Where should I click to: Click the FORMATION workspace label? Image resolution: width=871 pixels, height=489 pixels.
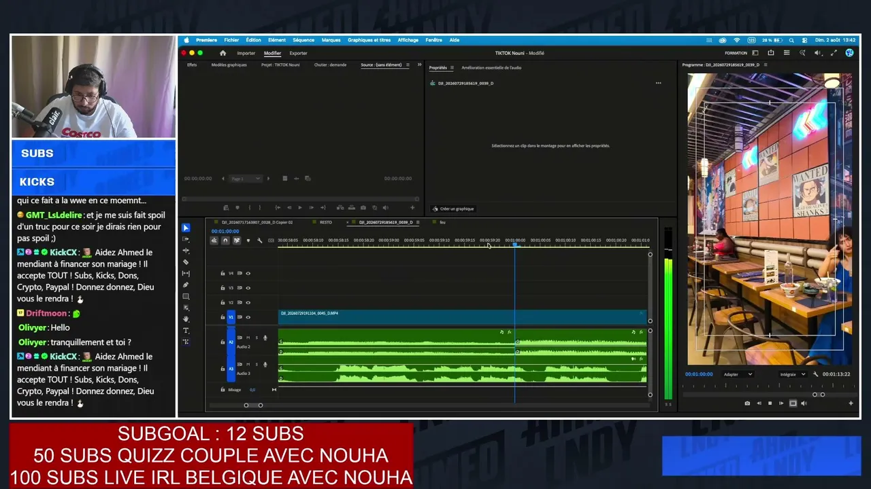click(x=736, y=53)
